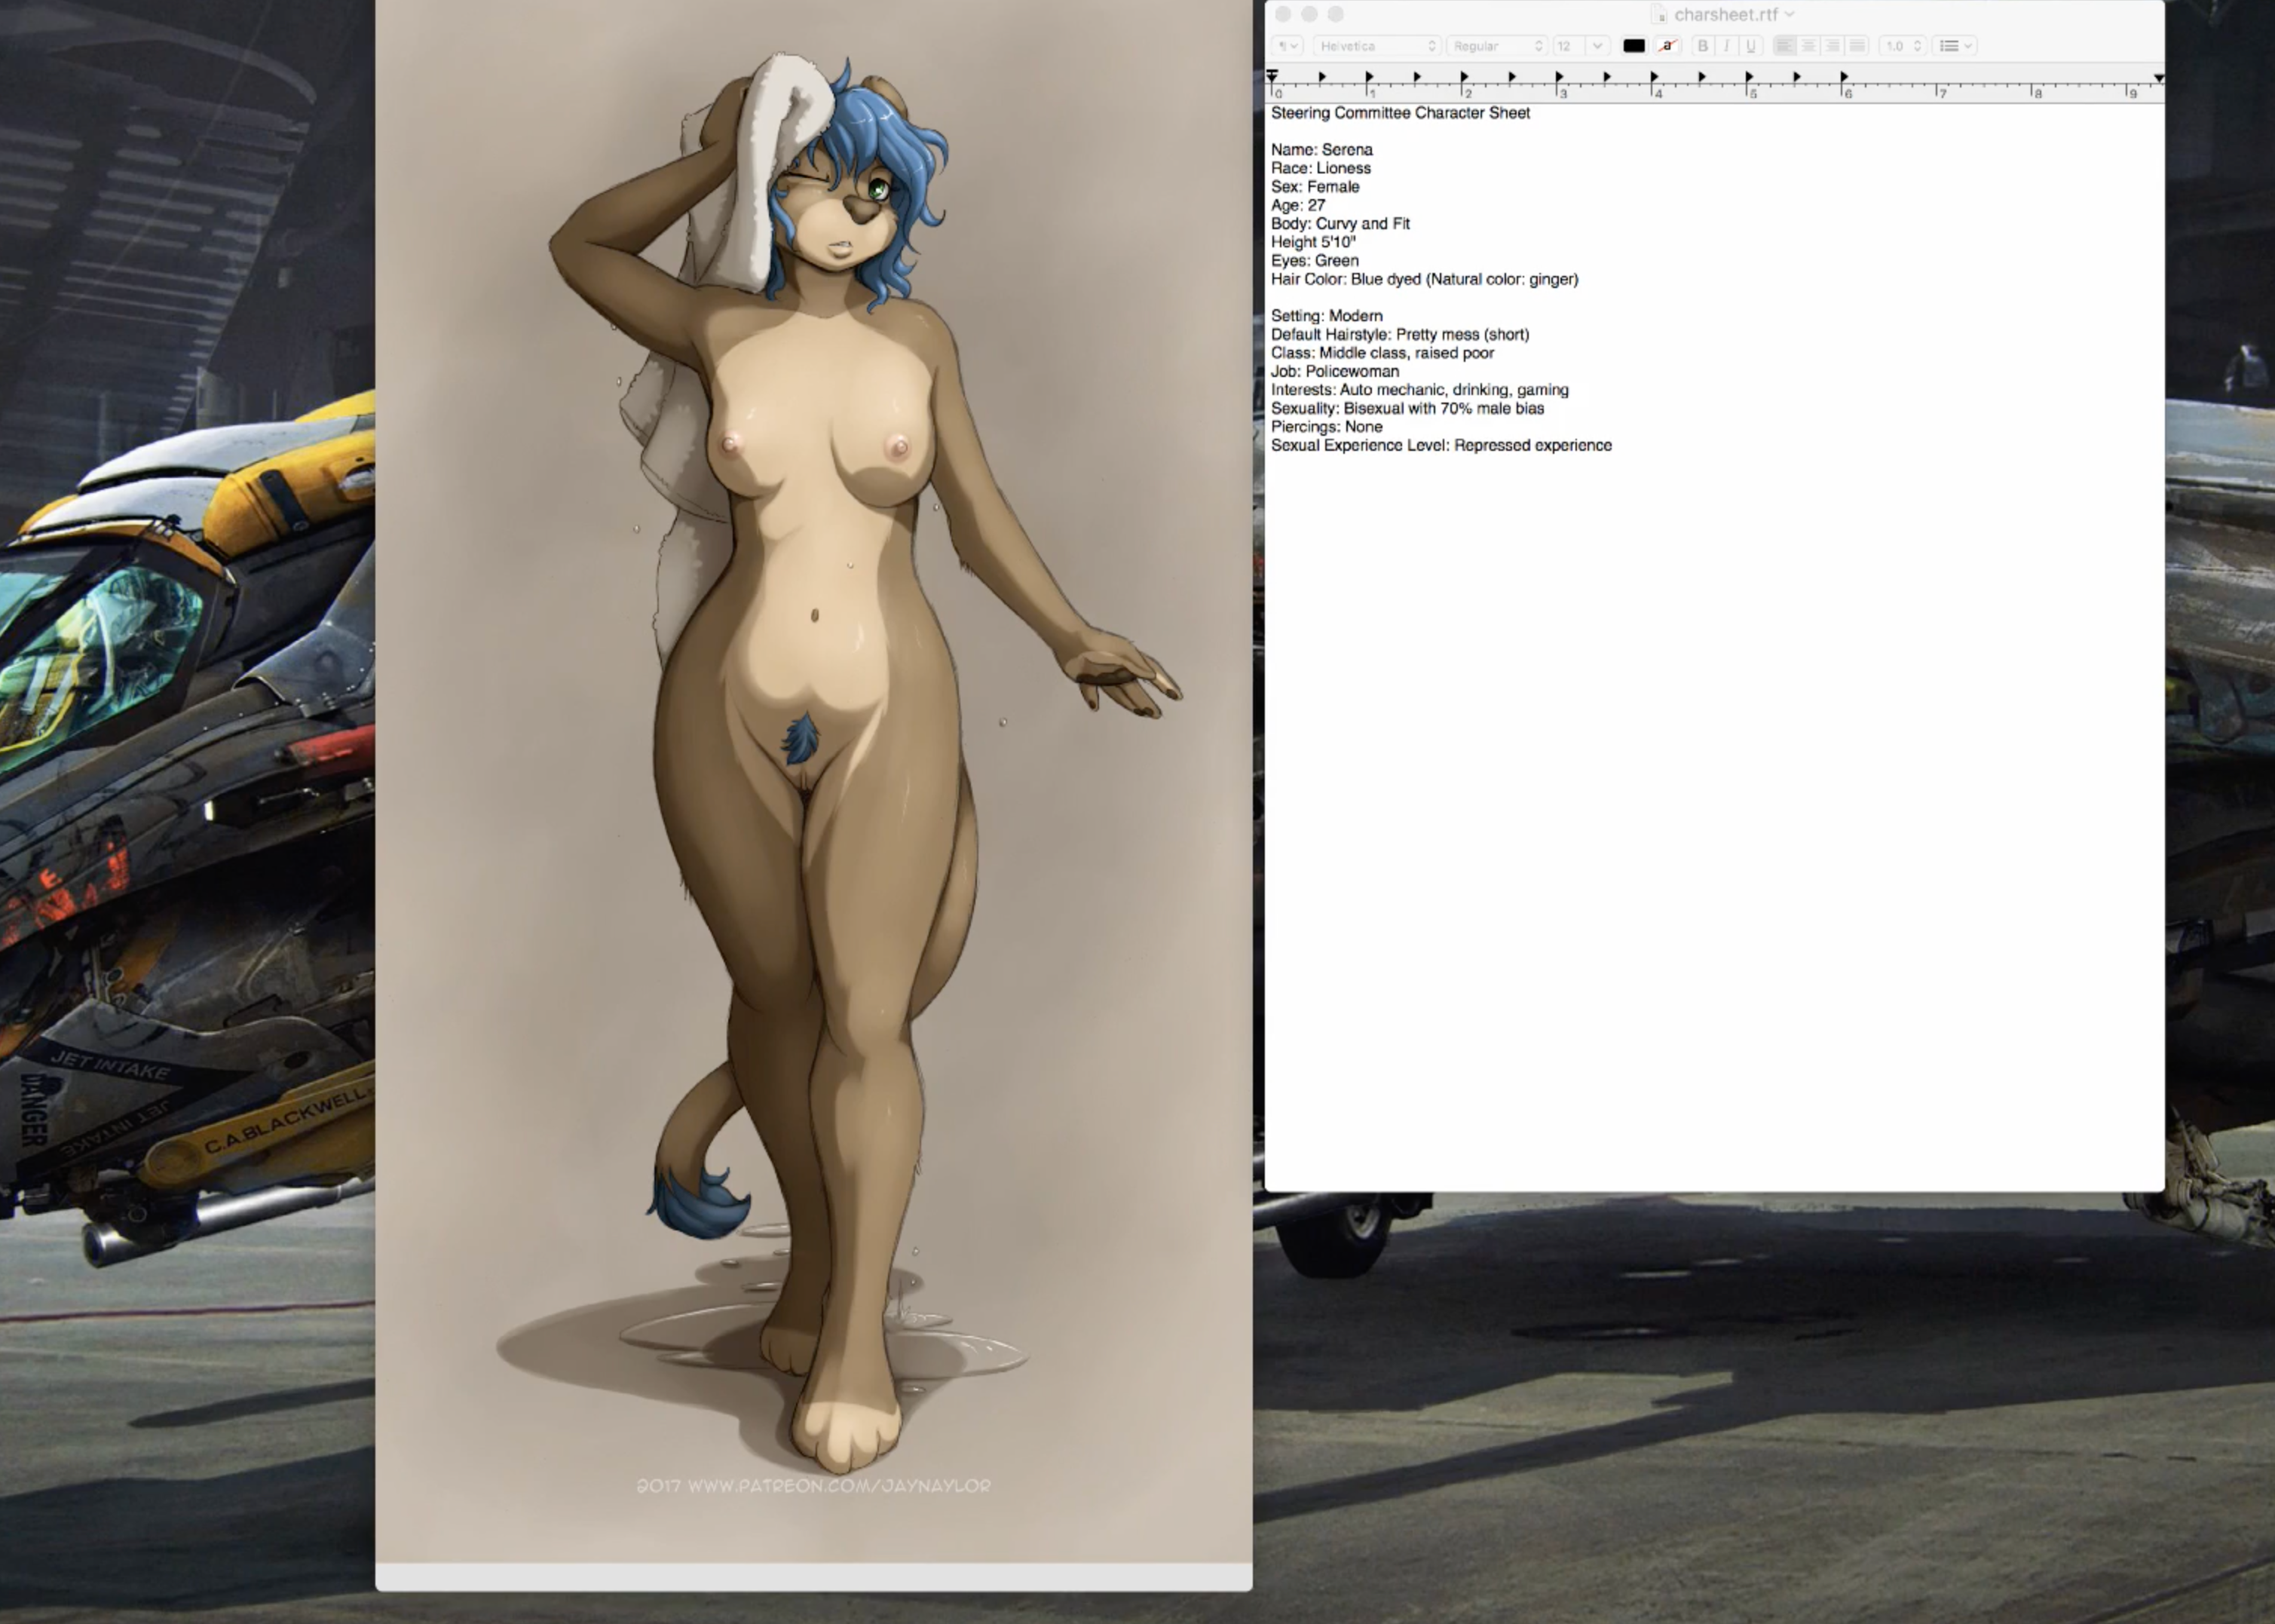Screen dimensions: 2275x1624
Task: Center align the text
Action: [x=1808, y=46]
